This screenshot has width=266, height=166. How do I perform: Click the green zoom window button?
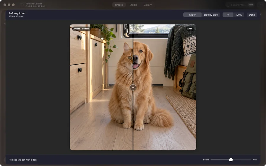tap(13, 5)
